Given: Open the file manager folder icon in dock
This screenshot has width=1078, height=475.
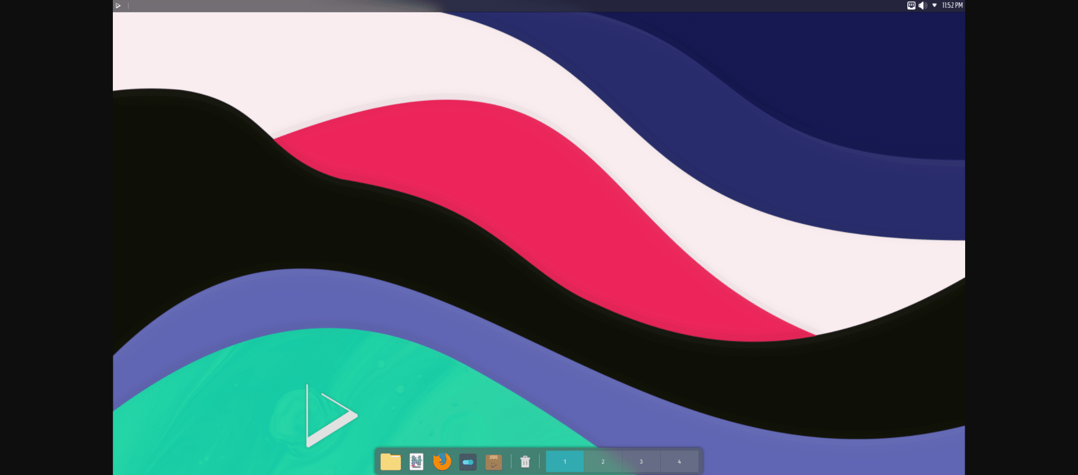Looking at the screenshot, I should tap(390, 462).
